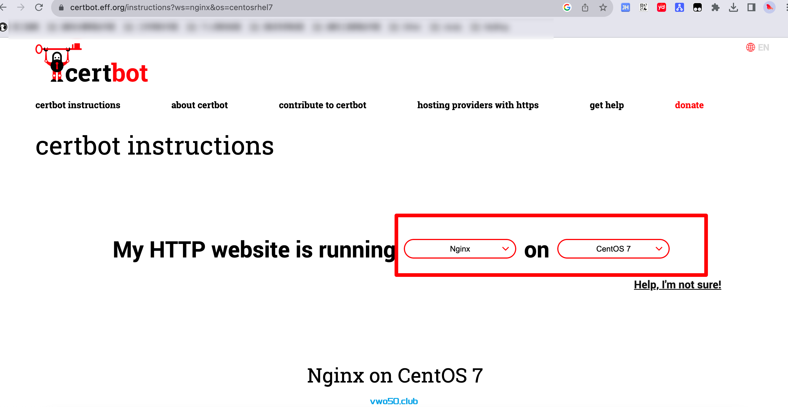Share this page via the share icon
Viewport: 788px width, 407px height.
[585, 7]
